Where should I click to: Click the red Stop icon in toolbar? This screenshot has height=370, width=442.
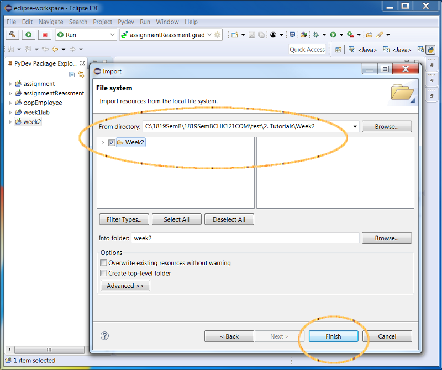tap(45, 35)
